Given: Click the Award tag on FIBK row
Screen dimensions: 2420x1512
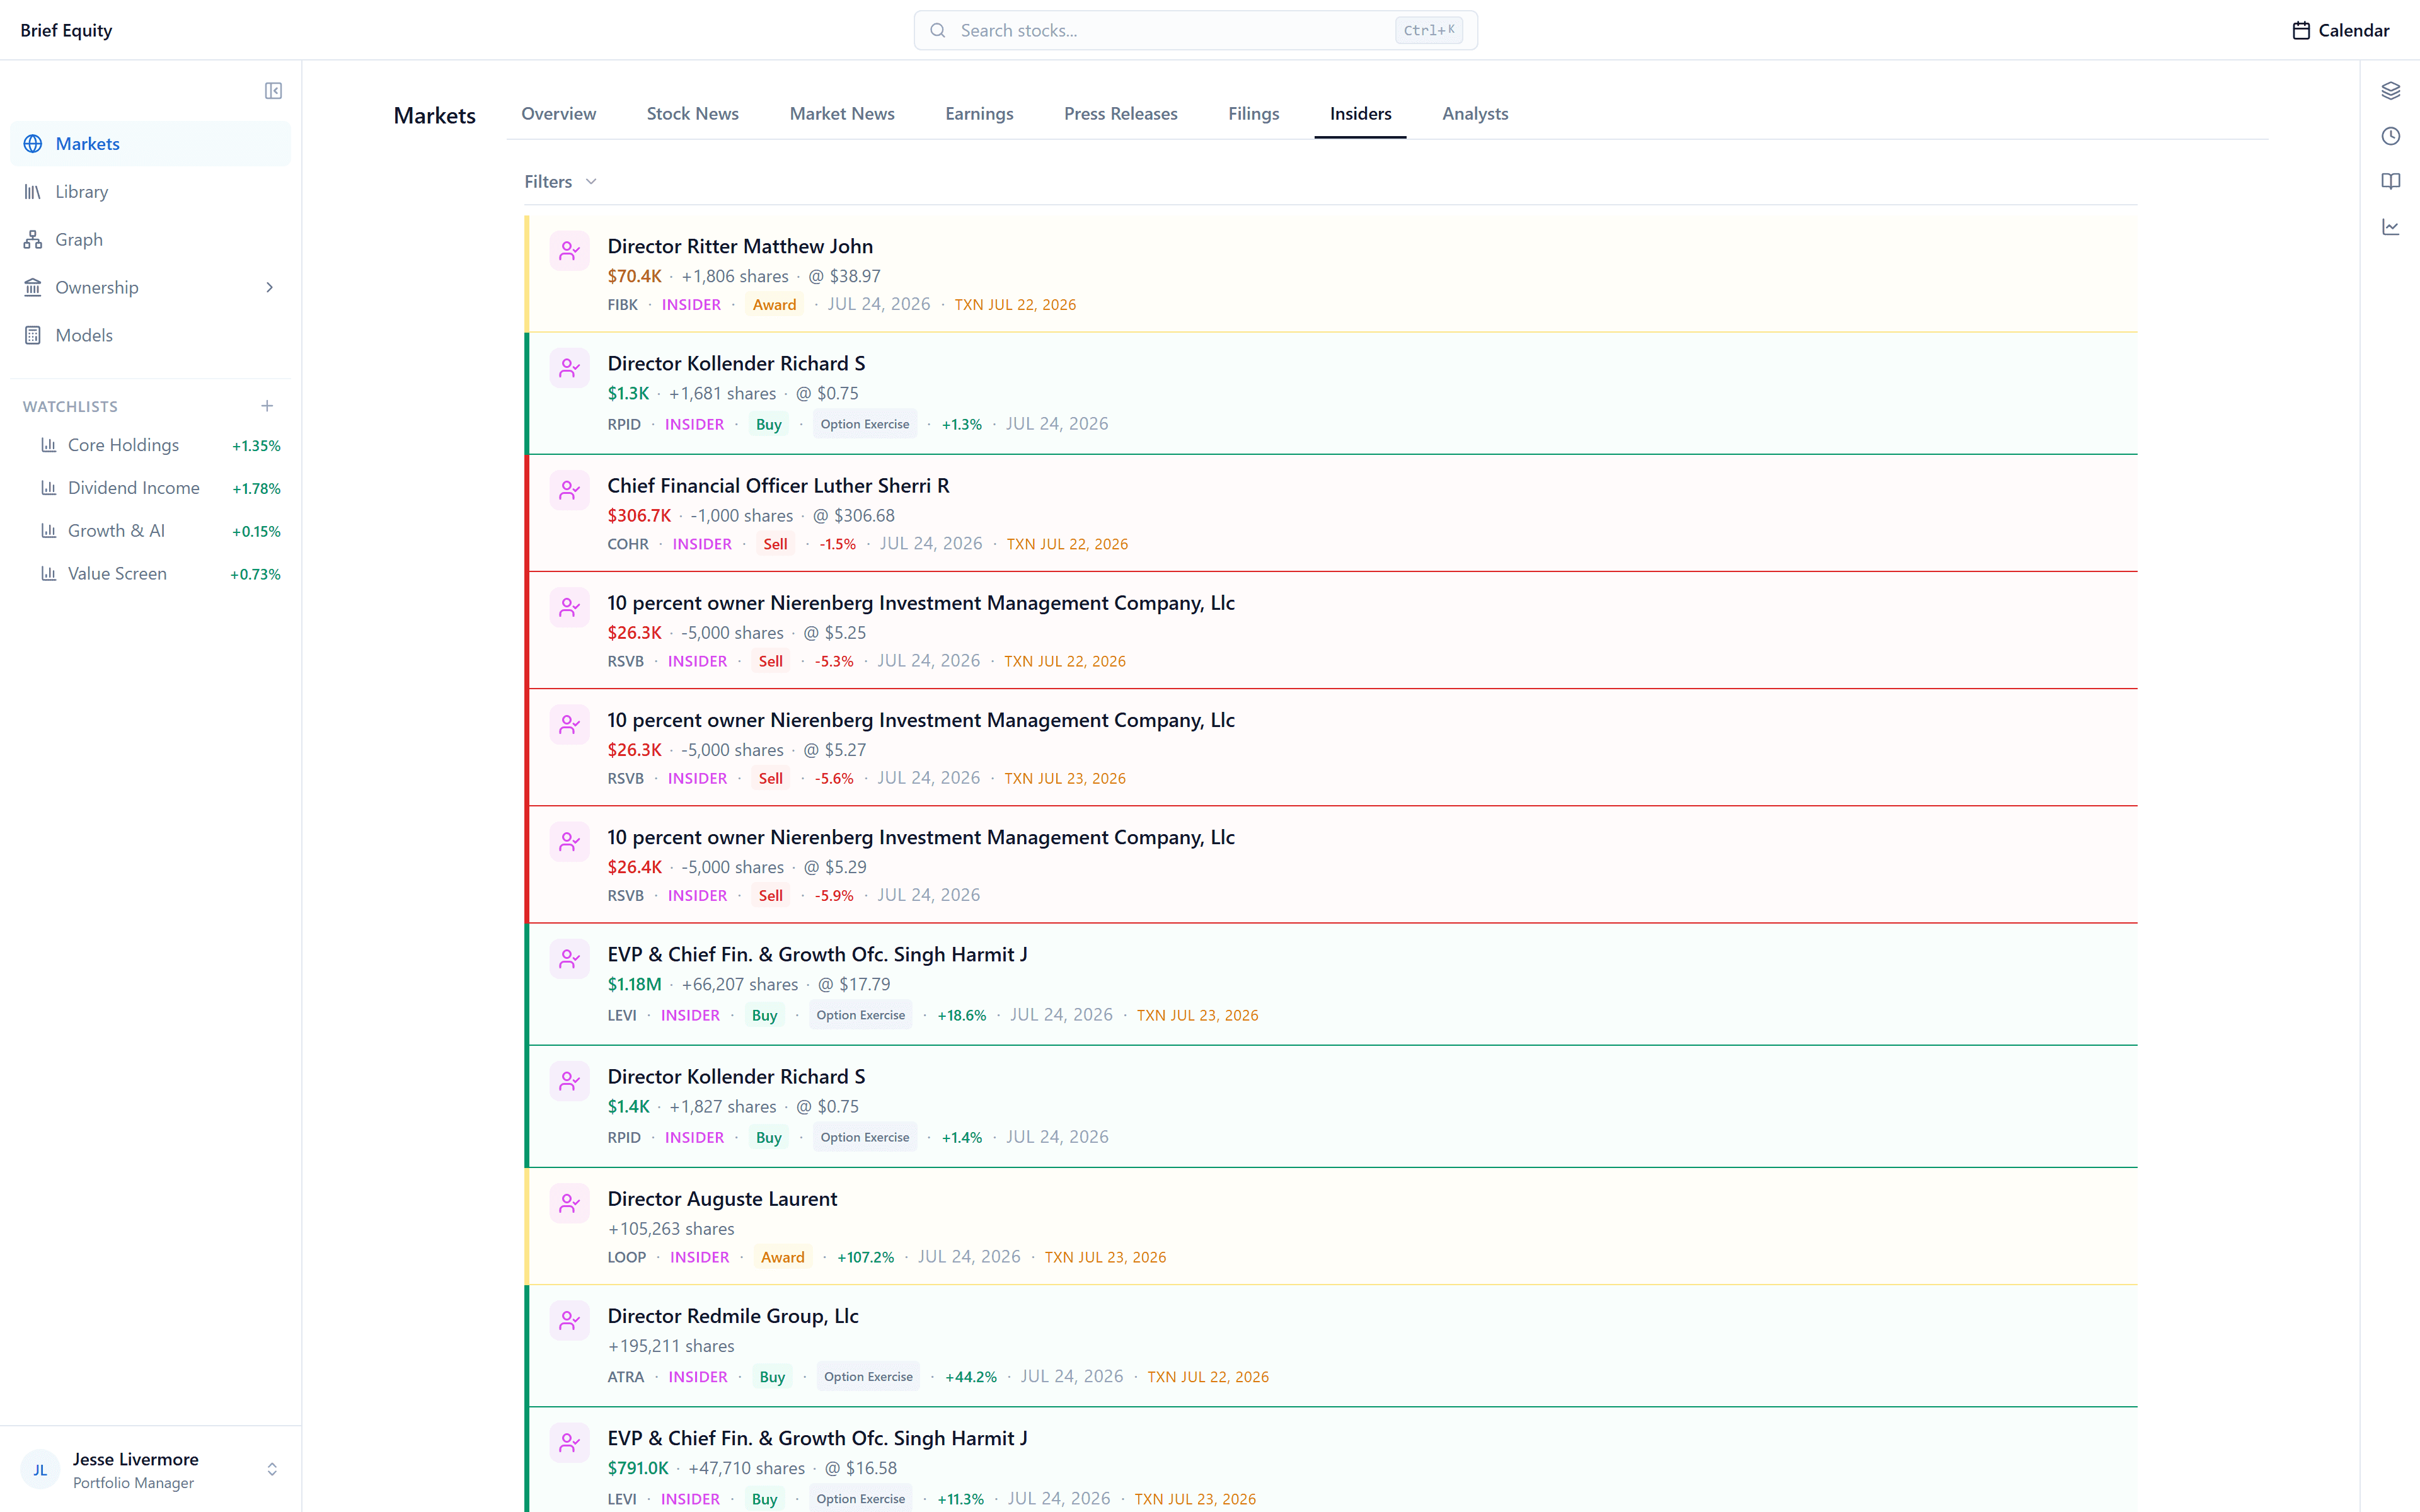Looking at the screenshot, I should (x=774, y=305).
